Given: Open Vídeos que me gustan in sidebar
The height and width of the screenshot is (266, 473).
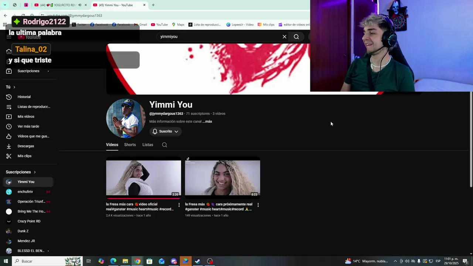Looking at the screenshot, I should point(28,136).
